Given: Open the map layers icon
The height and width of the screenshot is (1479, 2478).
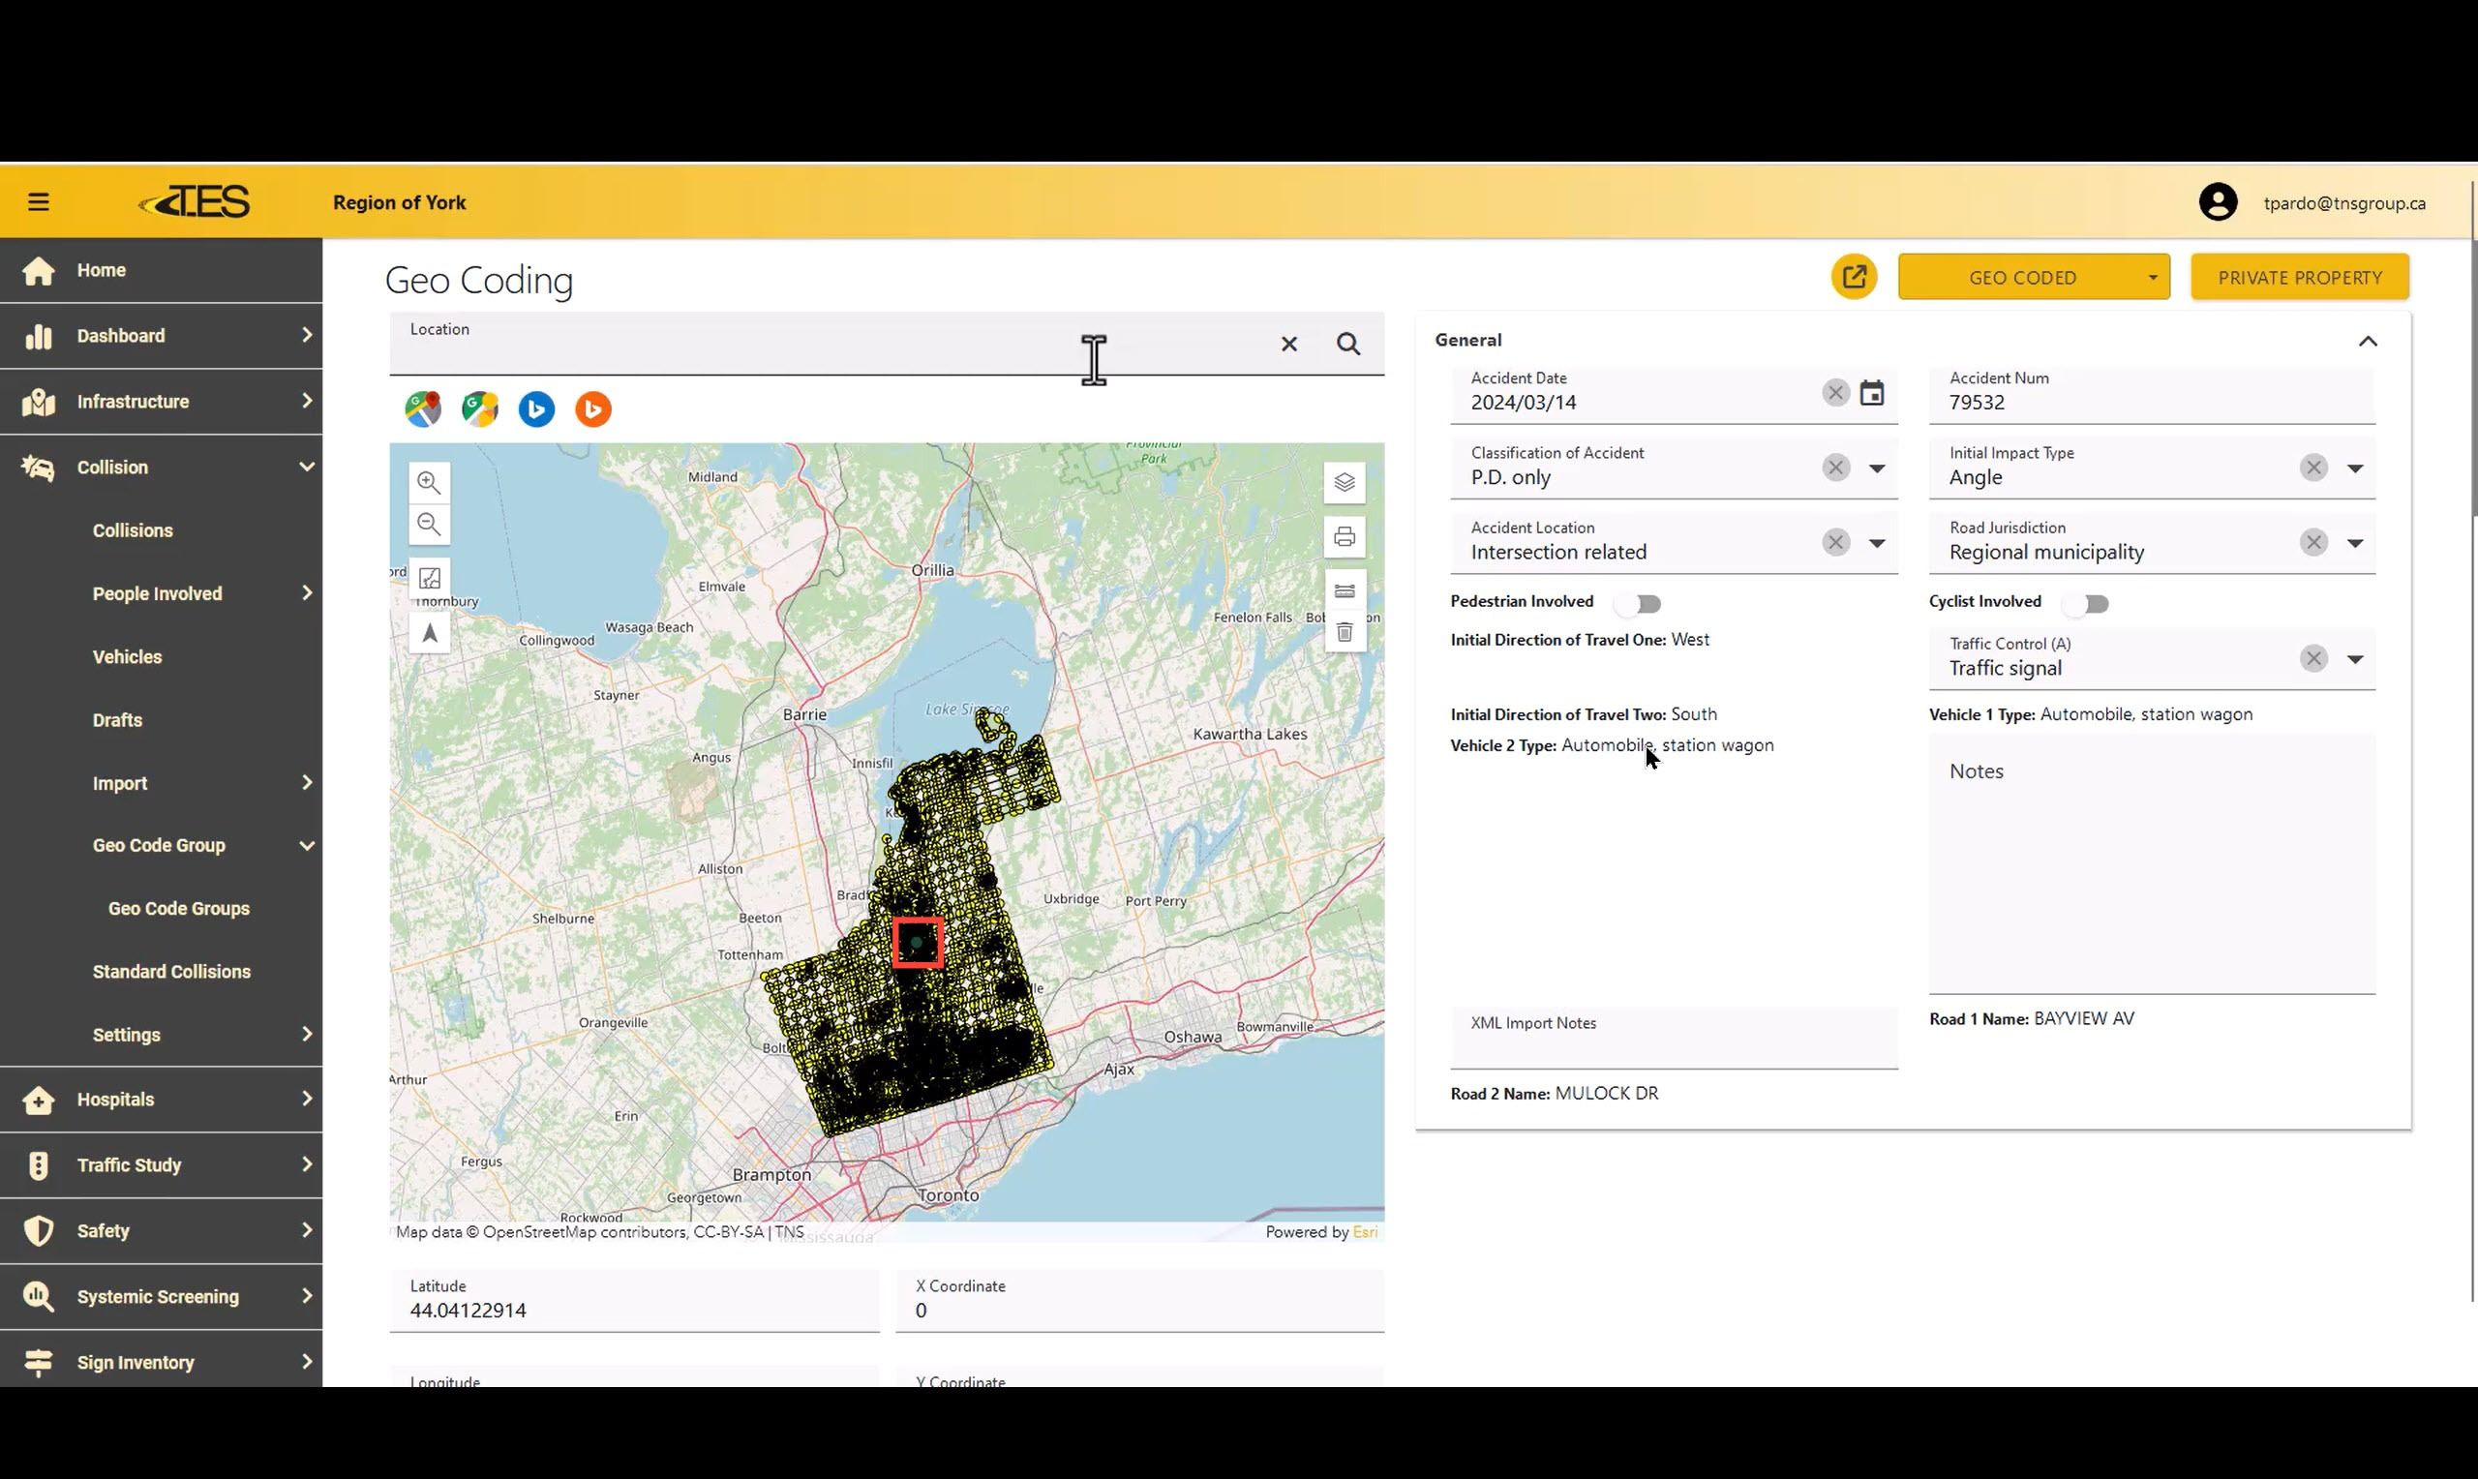Looking at the screenshot, I should click(1345, 482).
